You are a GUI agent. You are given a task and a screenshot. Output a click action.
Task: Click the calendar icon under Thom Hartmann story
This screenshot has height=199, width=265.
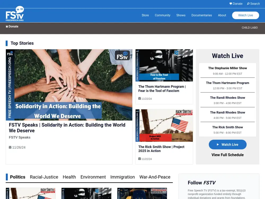140,99
